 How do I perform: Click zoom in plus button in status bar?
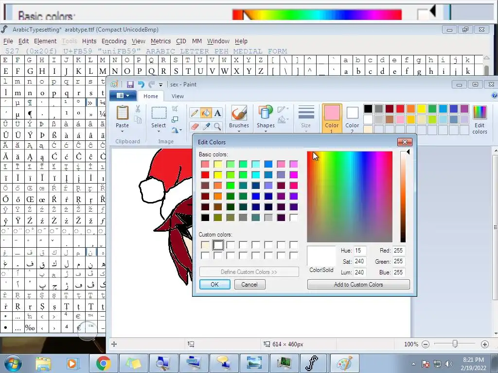(x=485, y=344)
